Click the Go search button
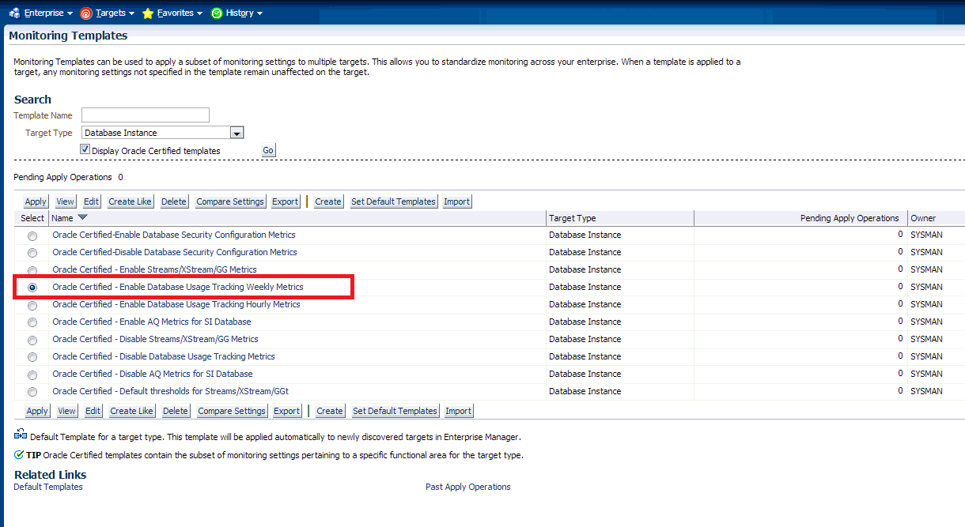This screenshot has height=527, width=965. tap(269, 150)
